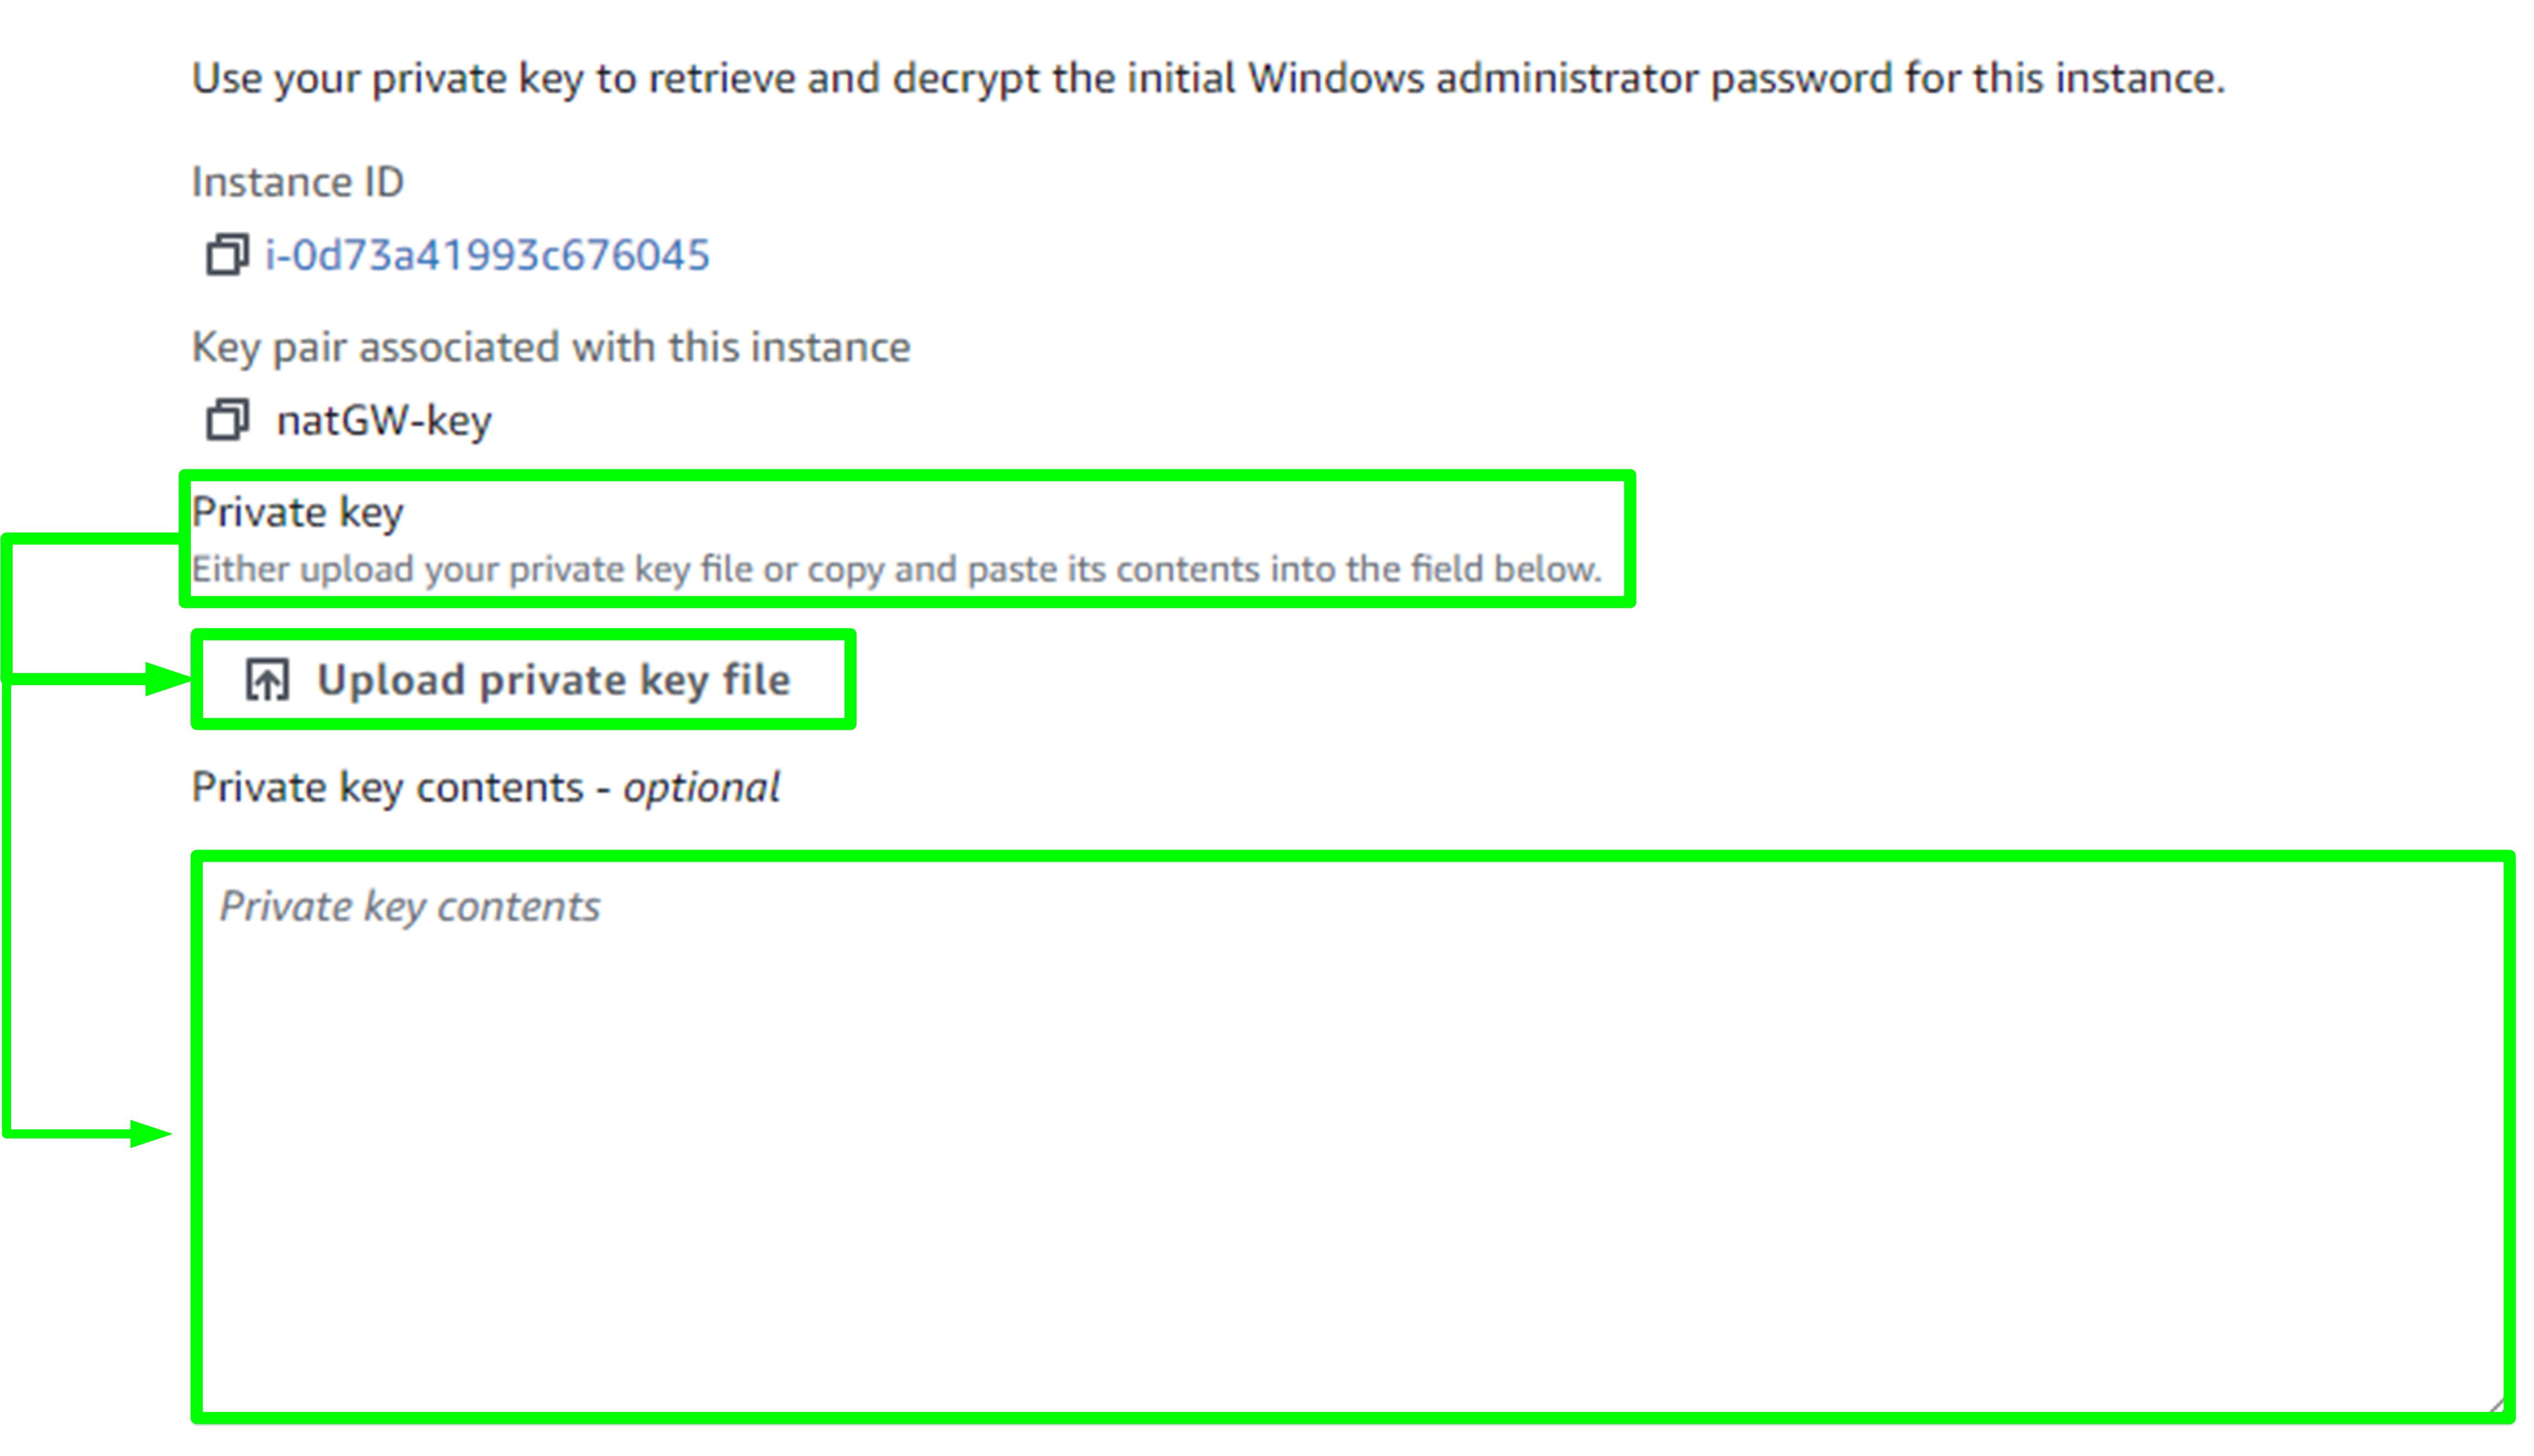Click the placeholder text inside the key field
Screen dimensions: 2534x1456
(x=409, y=907)
